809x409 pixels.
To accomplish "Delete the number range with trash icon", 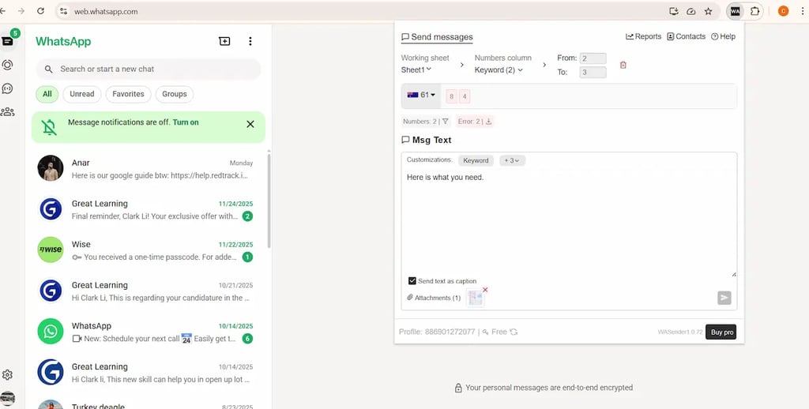I will [623, 65].
